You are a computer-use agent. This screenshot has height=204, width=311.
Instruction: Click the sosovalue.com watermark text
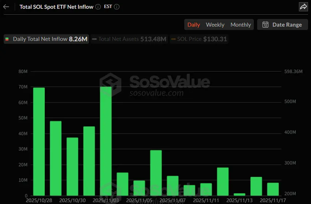(x=156, y=93)
